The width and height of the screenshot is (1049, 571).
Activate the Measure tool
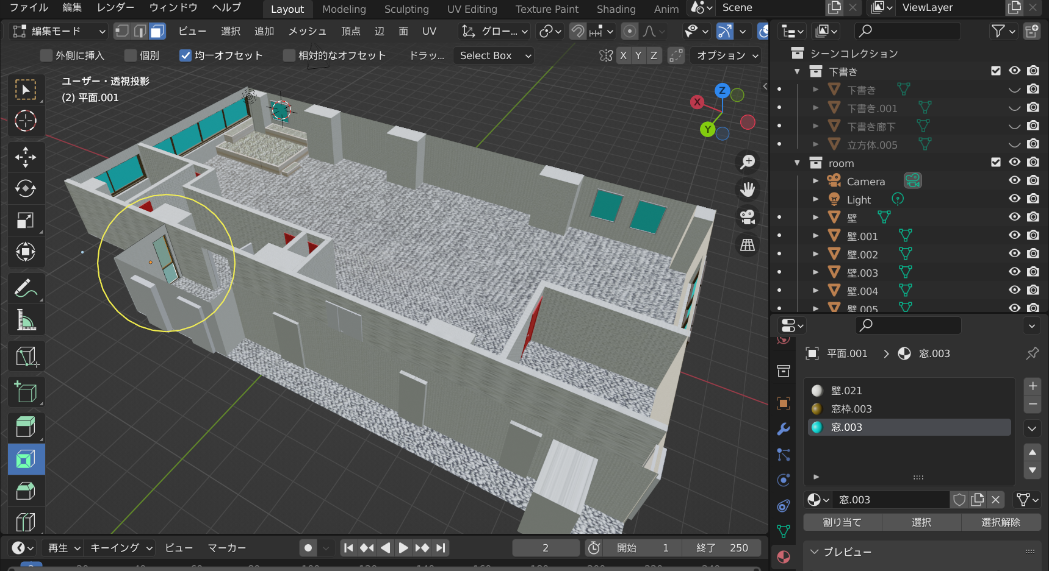point(25,319)
